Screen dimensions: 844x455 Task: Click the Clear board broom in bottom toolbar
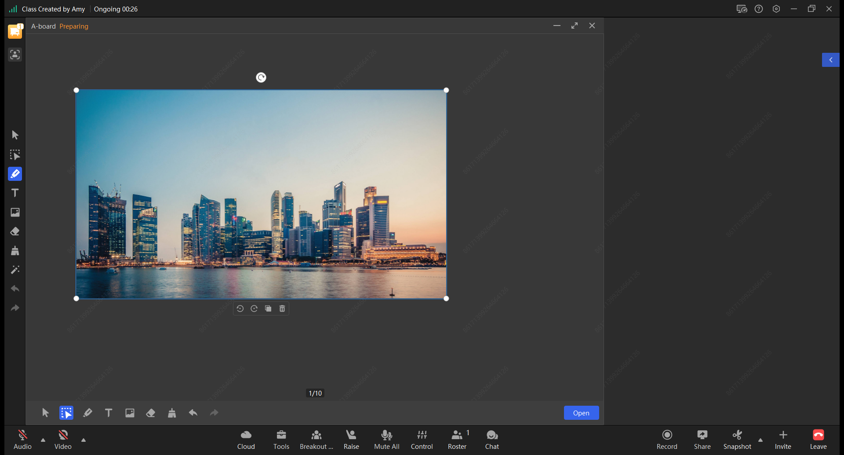(172, 413)
